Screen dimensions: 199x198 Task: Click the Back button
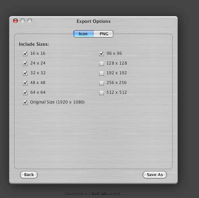[x=29, y=174]
